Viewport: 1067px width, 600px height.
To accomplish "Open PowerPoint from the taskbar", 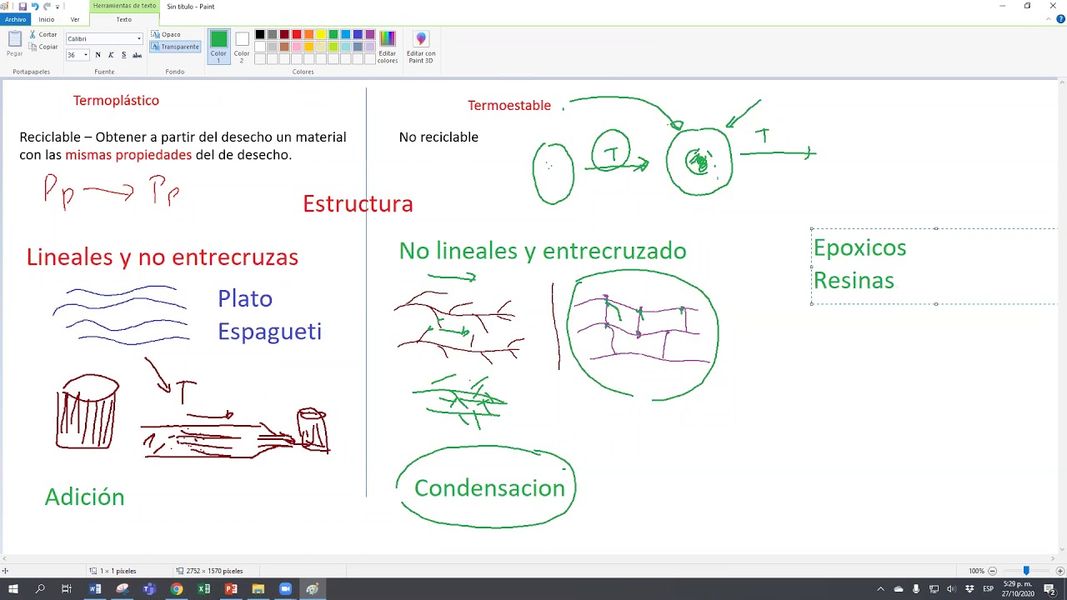I will (231, 589).
